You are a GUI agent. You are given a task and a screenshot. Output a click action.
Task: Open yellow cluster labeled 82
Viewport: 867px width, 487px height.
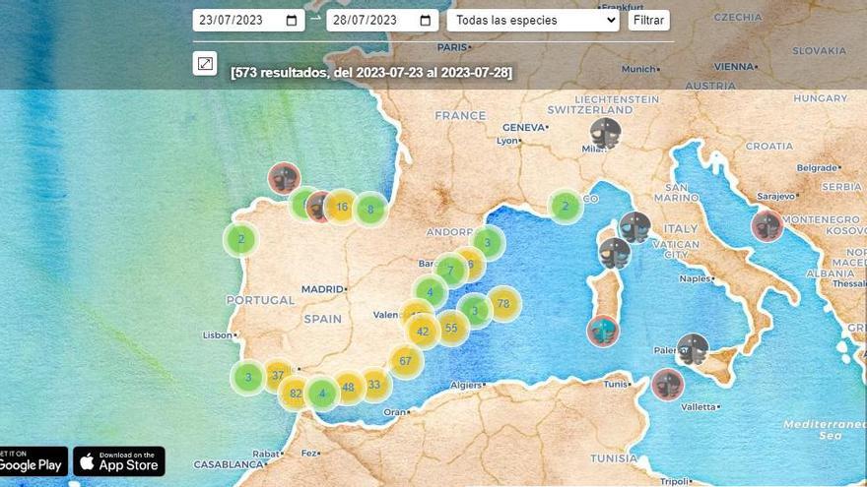[x=296, y=394]
